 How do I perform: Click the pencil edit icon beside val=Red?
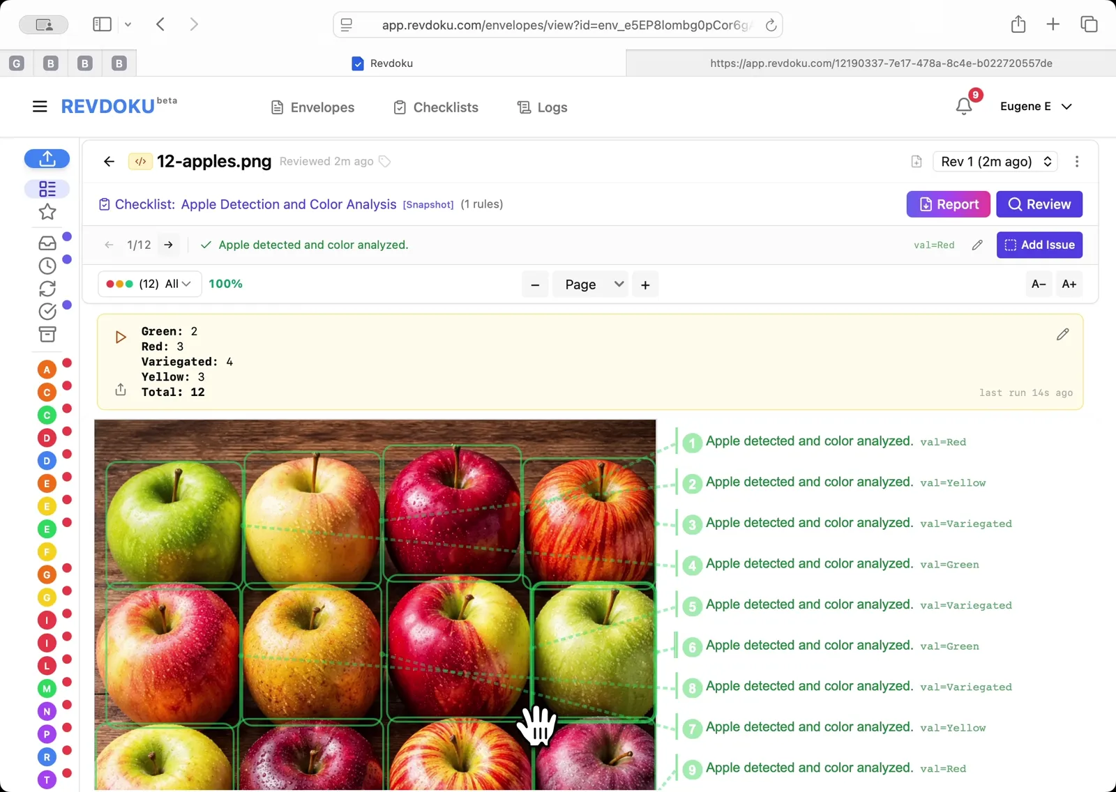977,245
